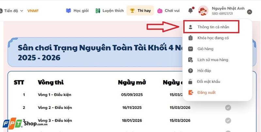The image size is (261, 132).
Task: Click the checkmark icon in Vòng 3 row
Action: [228, 121]
